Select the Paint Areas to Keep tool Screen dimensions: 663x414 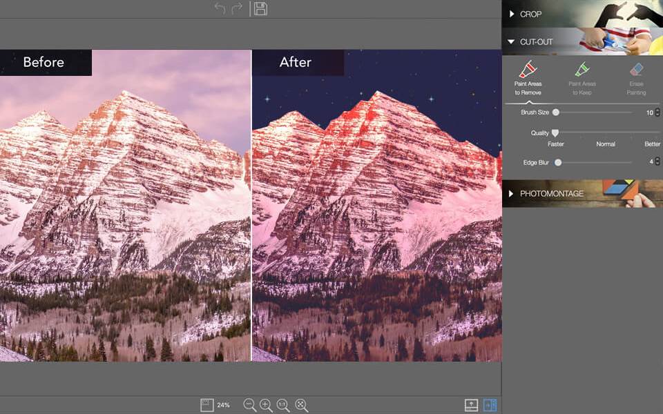click(x=582, y=77)
